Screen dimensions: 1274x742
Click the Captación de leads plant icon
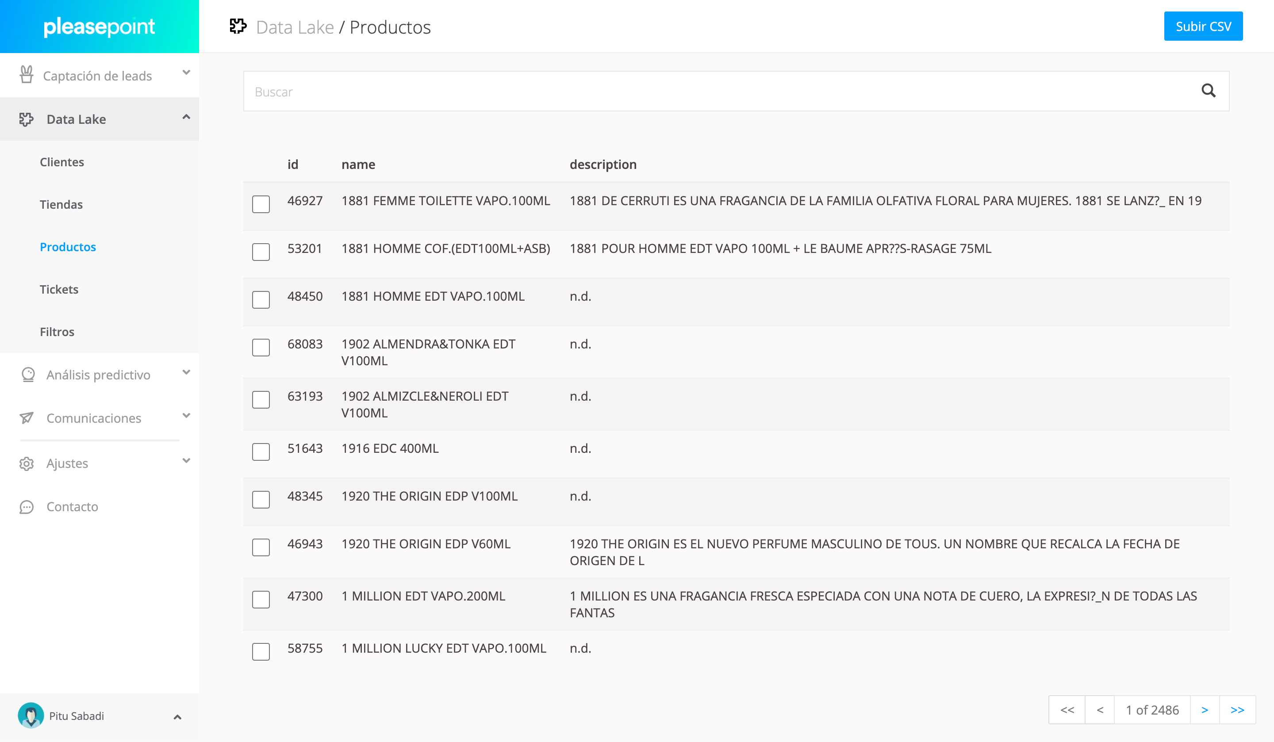(26, 75)
